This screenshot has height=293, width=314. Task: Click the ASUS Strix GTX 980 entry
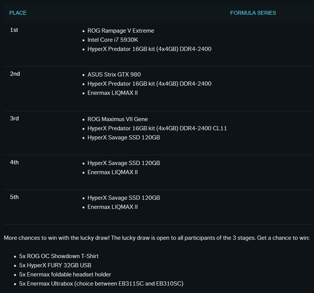coord(114,75)
